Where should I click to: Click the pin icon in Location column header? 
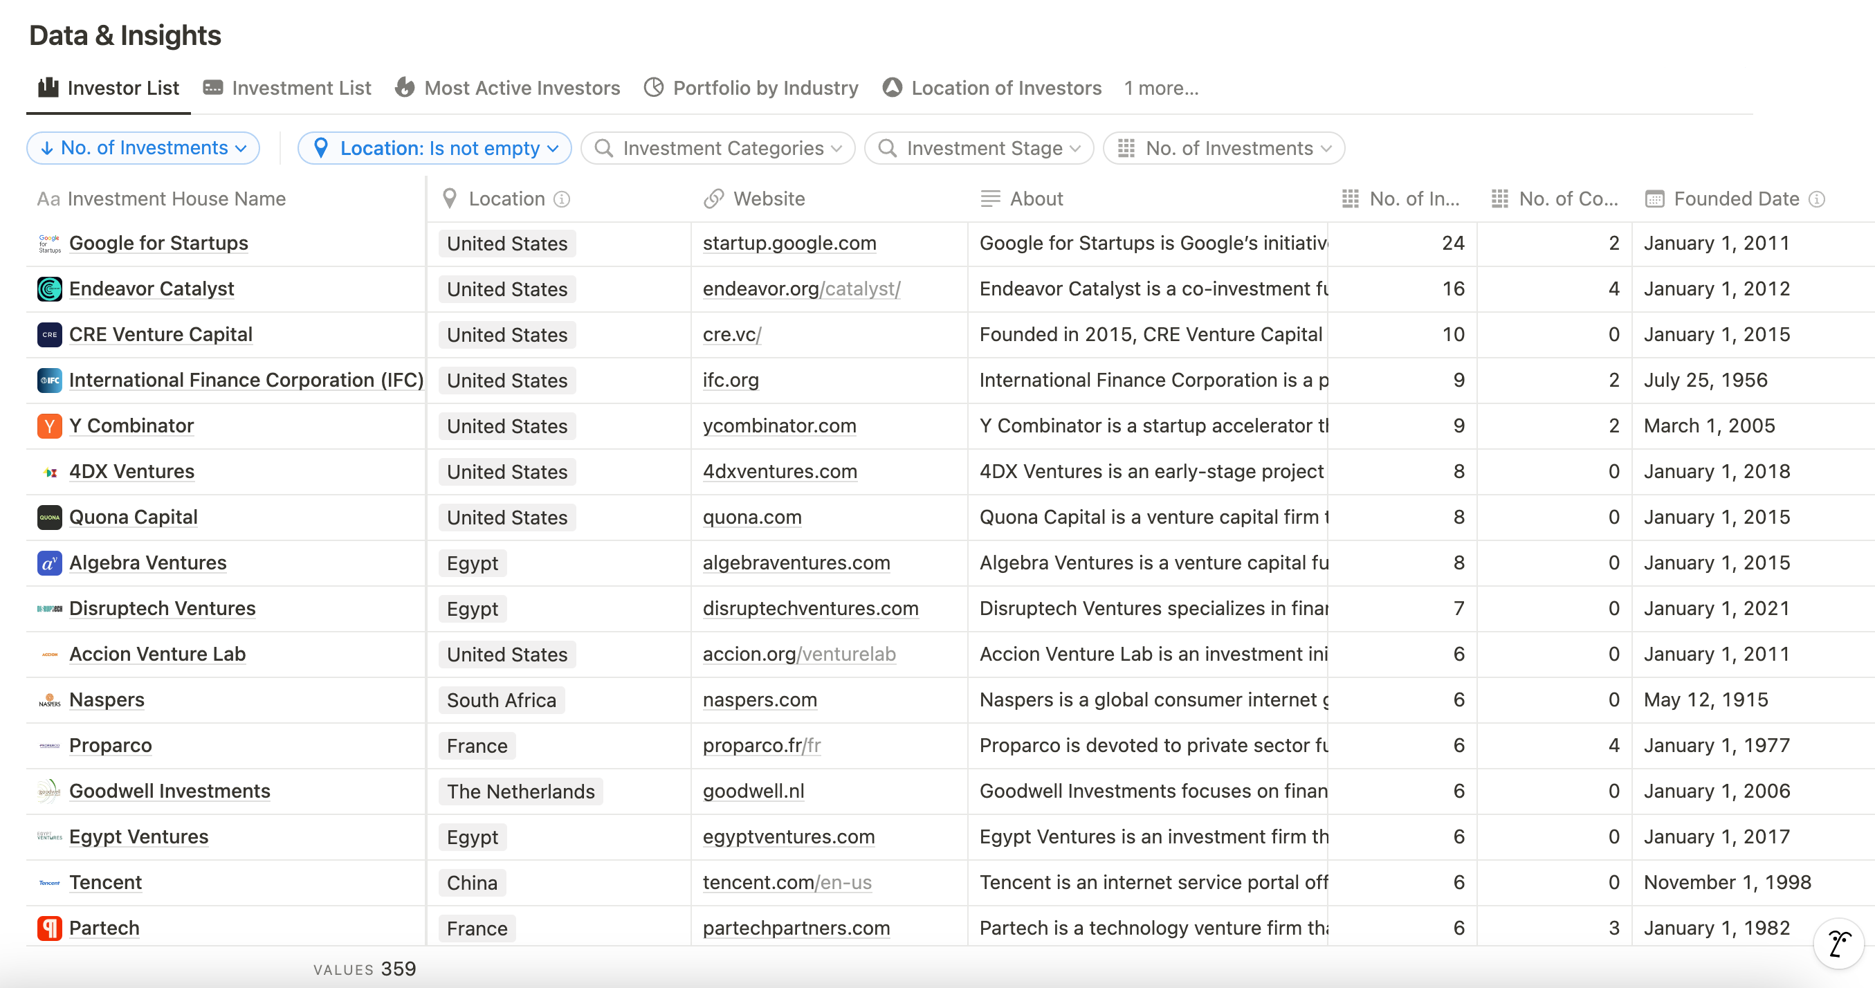(450, 199)
